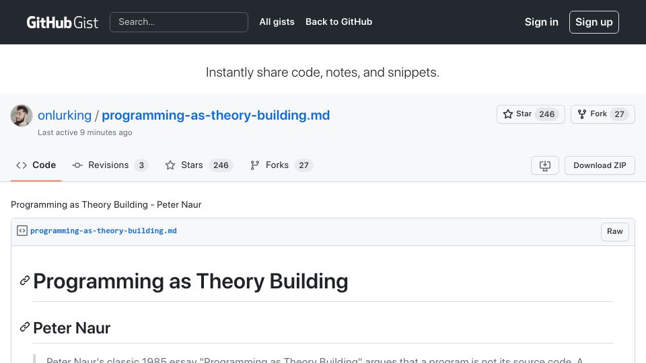View the Raw file button
646x363 pixels.
click(x=614, y=231)
